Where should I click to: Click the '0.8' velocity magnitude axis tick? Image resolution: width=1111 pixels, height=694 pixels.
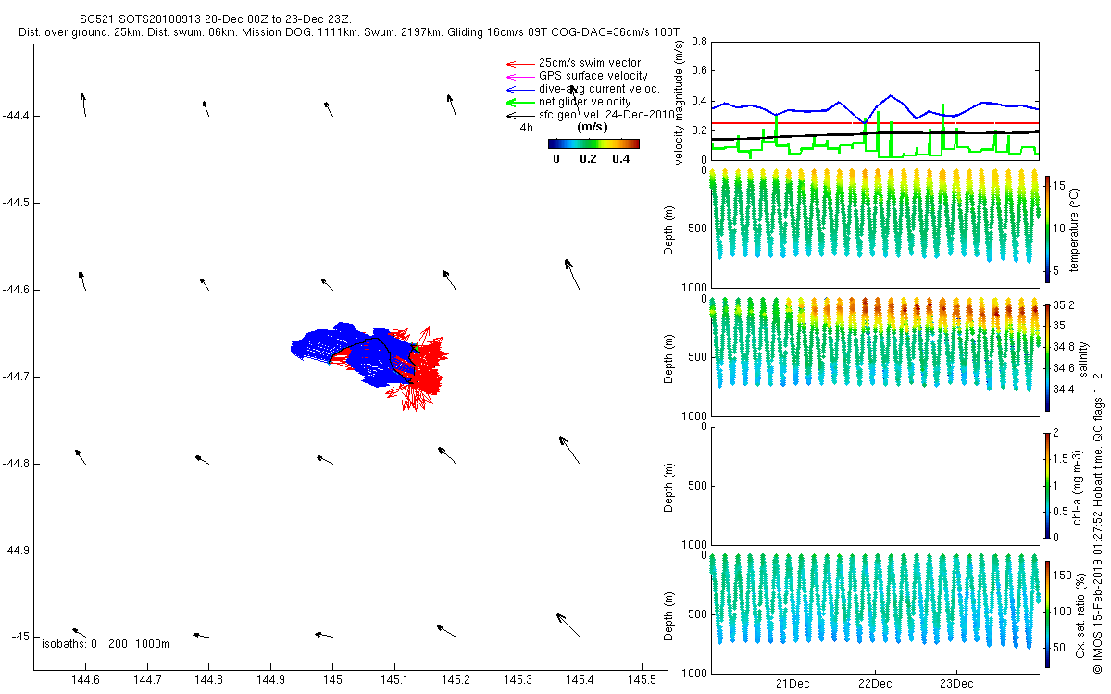click(x=699, y=43)
